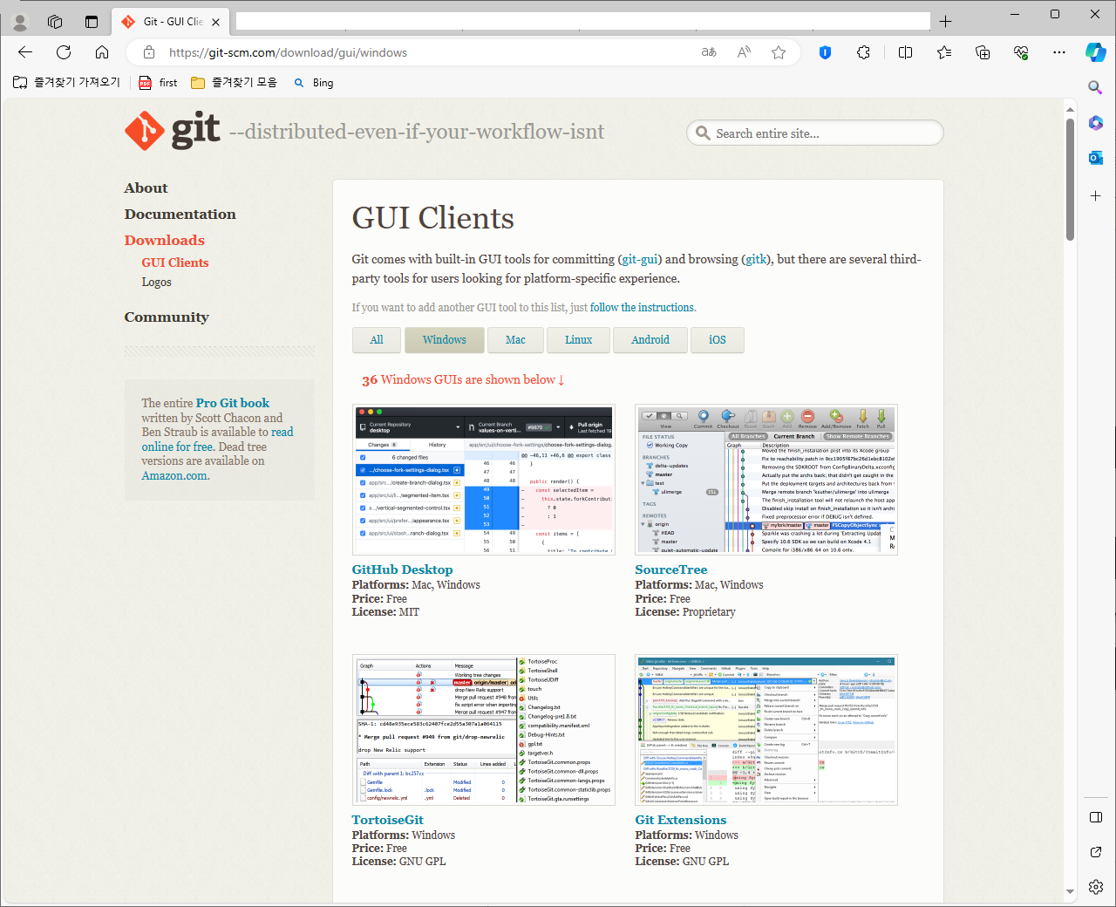This screenshot has width=1116, height=907.
Task: Select the iOS platform filter
Action: 718,340
